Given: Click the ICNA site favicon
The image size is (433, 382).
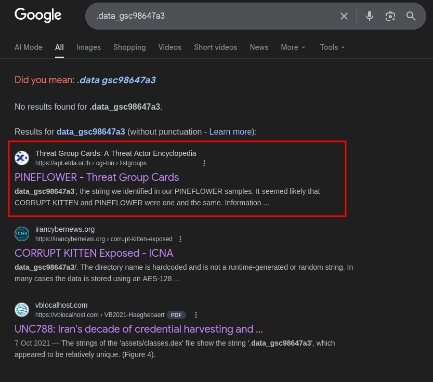Looking at the screenshot, I should tap(22, 234).
